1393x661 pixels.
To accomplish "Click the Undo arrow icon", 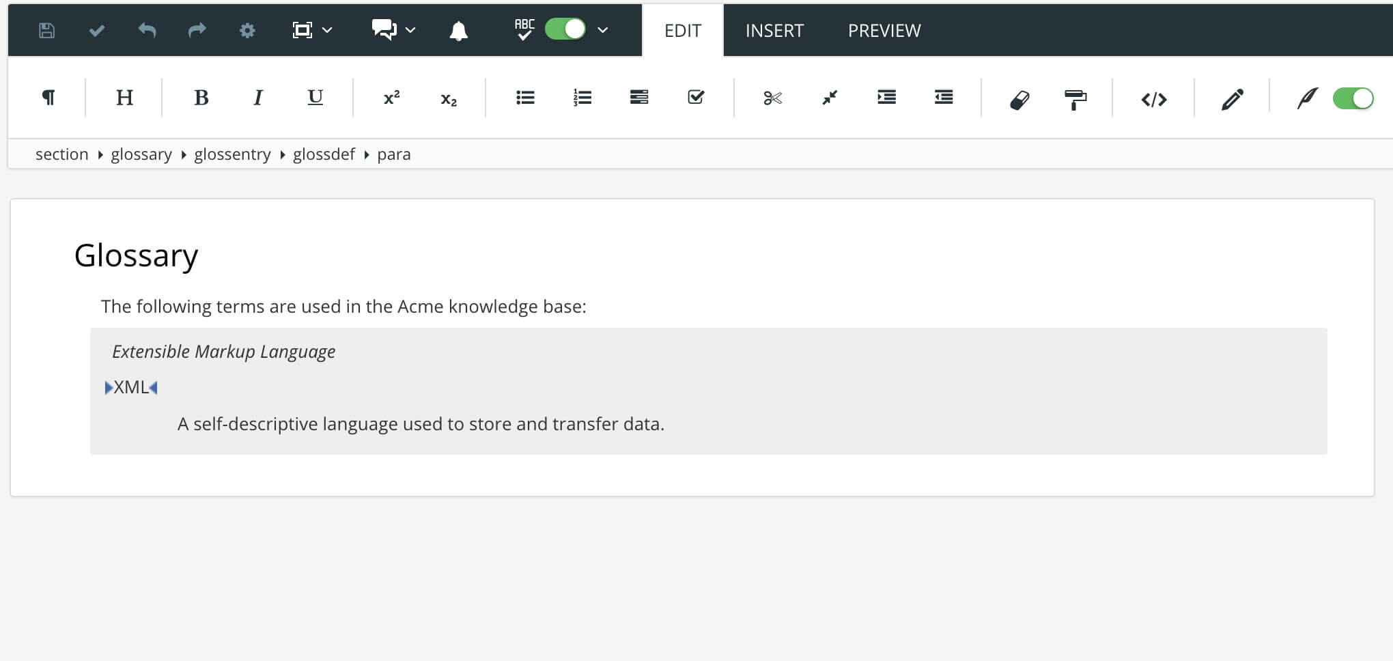I will click(x=147, y=31).
